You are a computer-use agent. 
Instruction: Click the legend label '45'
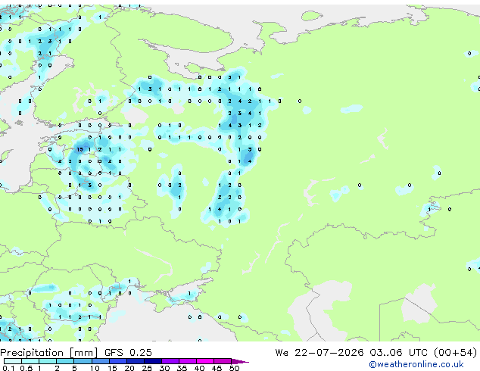click(x=217, y=368)
